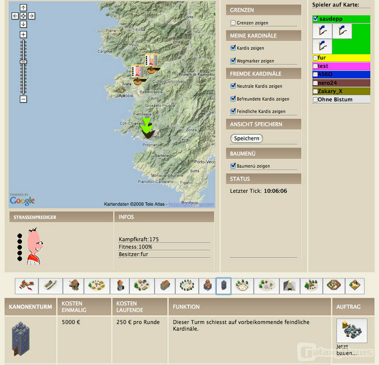Check the Ohne Bistum checkbox
379x365 pixels.
pyautogui.click(x=315, y=99)
